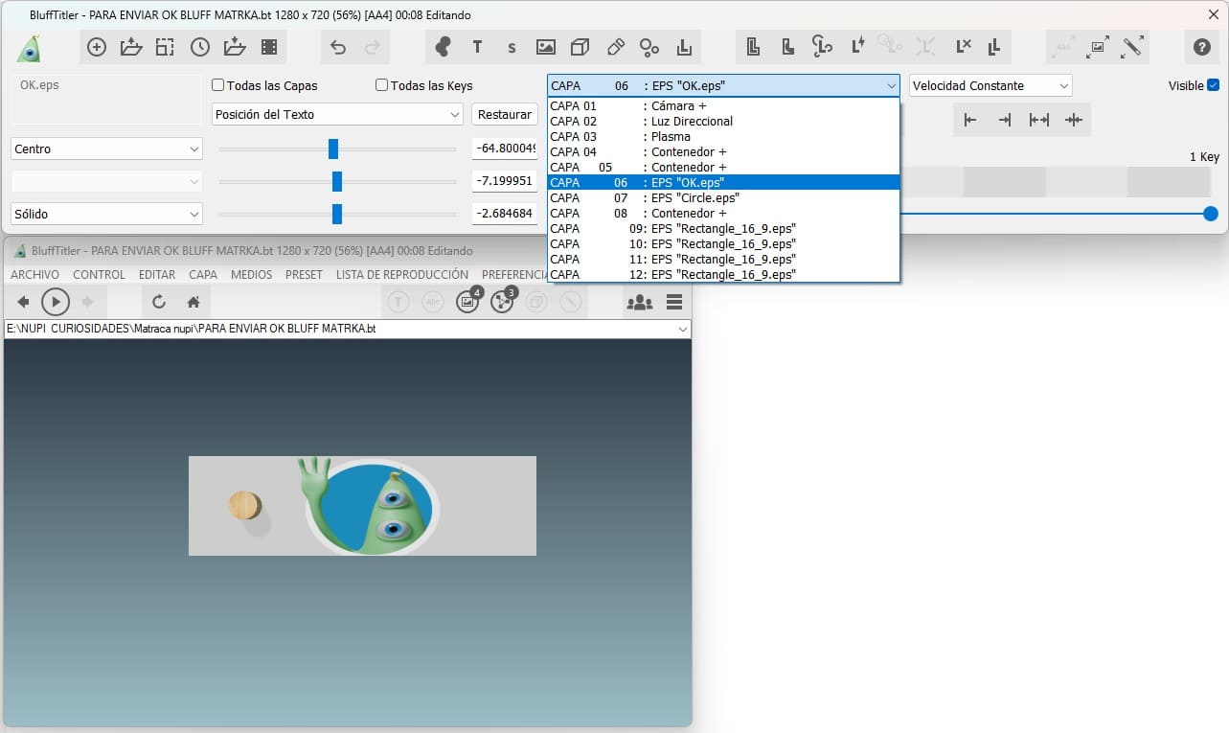This screenshot has width=1229, height=733.
Task: Open the Centro dropdown
Action: (107, 149)
